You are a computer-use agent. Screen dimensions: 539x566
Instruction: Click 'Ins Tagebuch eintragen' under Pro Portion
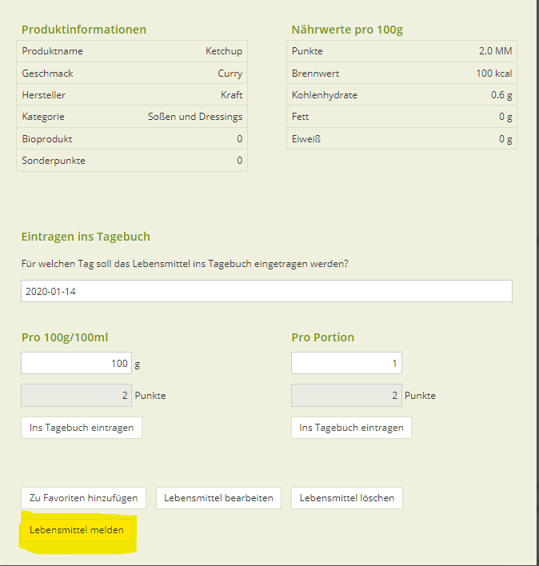tap(351, 428)
